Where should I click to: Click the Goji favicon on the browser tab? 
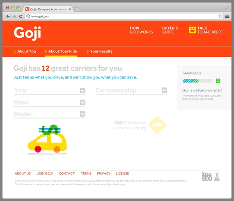click(27, 9)
